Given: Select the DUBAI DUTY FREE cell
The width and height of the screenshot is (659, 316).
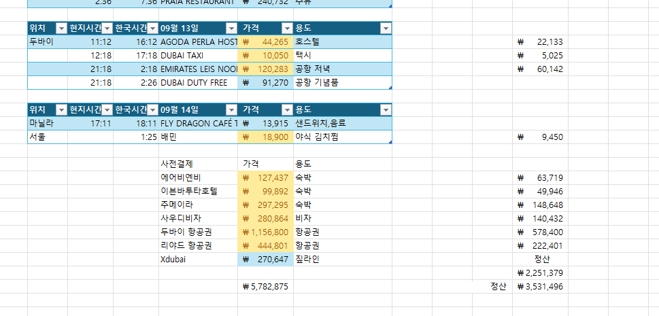Looking at the screenshot, I should click(x=197, y=83).
